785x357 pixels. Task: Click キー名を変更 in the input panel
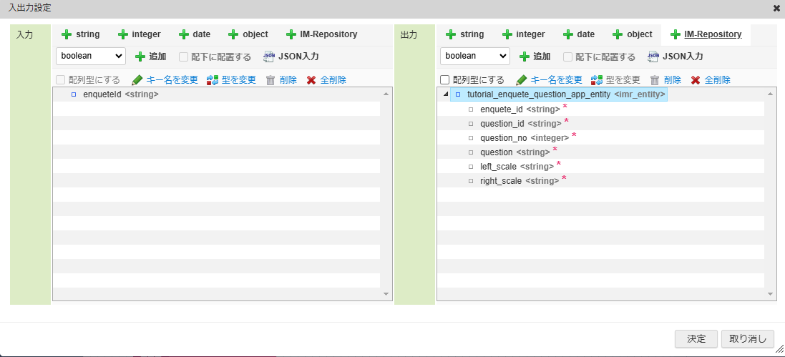coord(165,79)
